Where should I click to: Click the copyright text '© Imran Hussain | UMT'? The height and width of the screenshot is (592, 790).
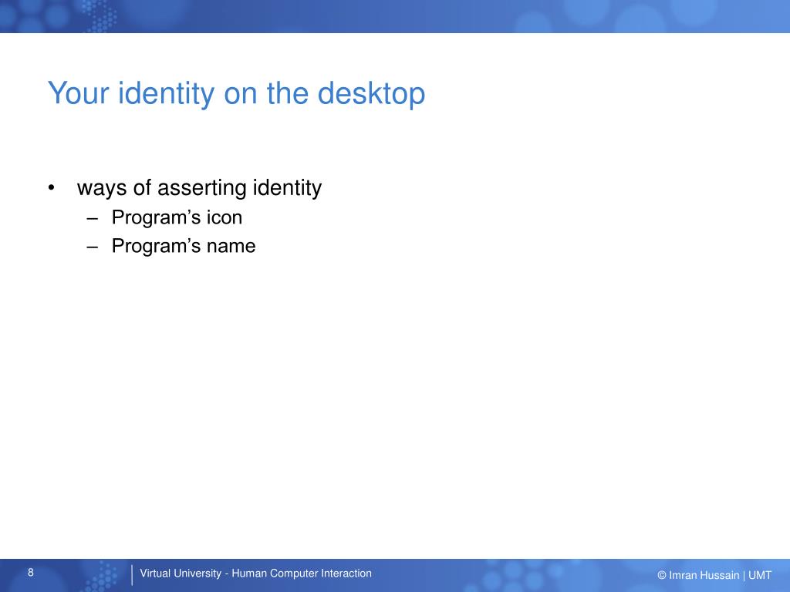(714, 575)
